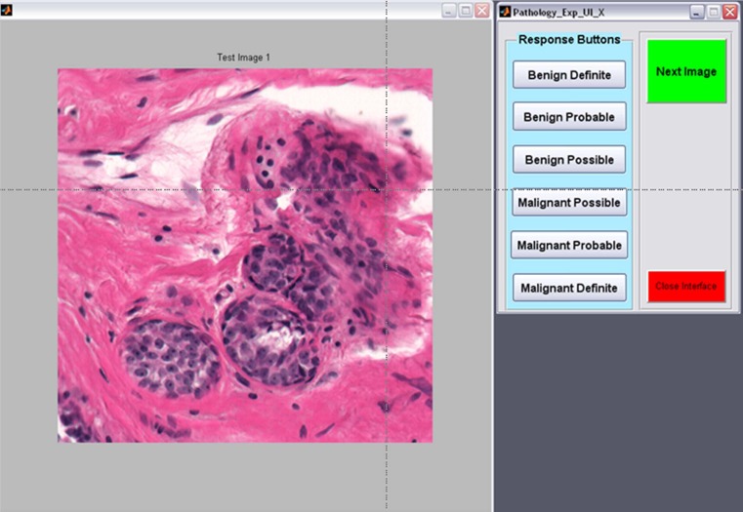Maximize the Pathology_Exp_UI_X window
This screenshot has height=512, width=743.
(714, 12)
